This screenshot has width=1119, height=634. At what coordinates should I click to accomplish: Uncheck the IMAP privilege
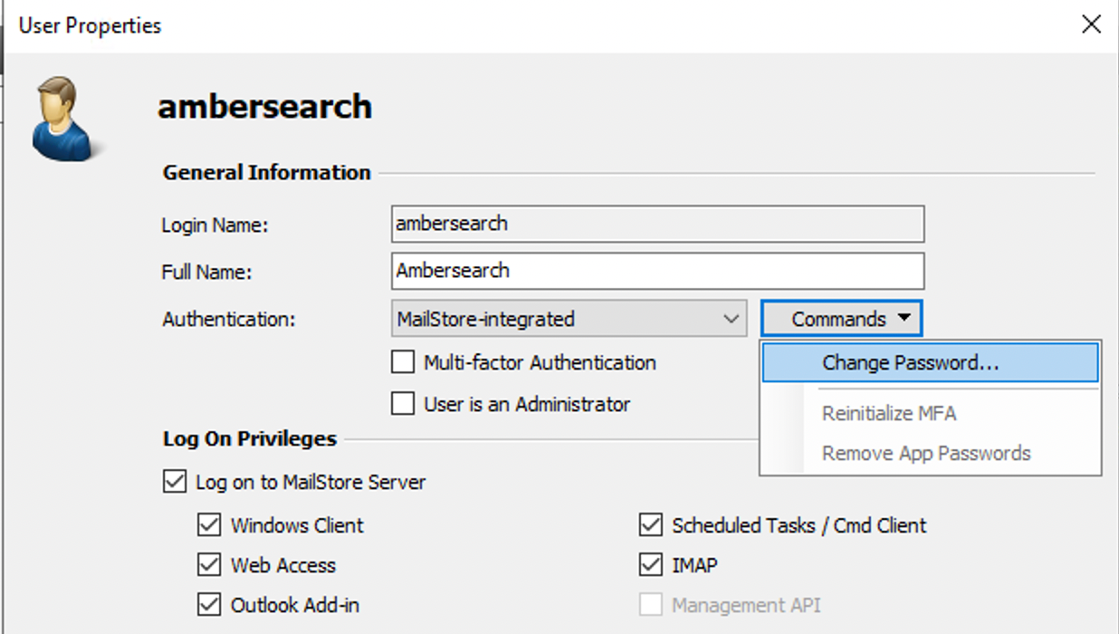tap(651, 565)
